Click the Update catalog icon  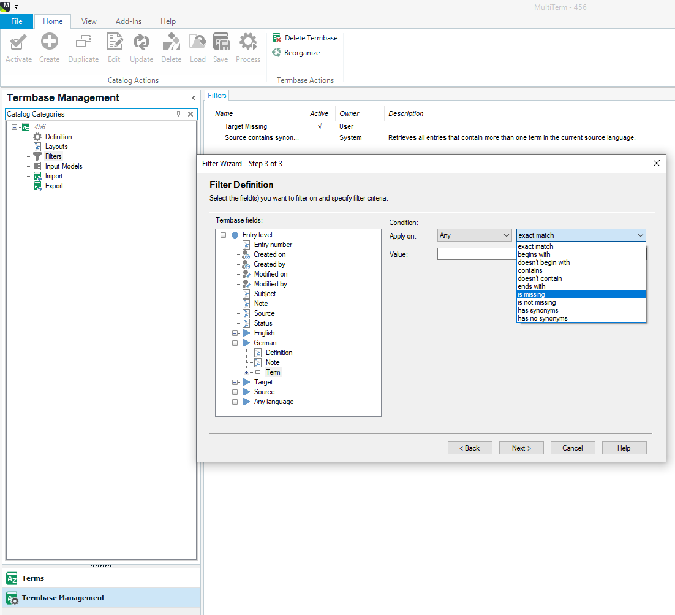pos(141,46)
